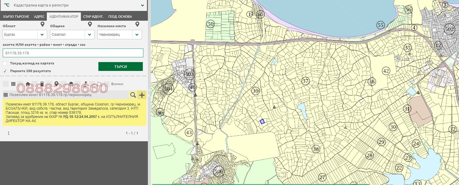This screenshot has height=185, width=459.
Task: Click the identifier input field 81178.39.178
Action: point(73,53)
